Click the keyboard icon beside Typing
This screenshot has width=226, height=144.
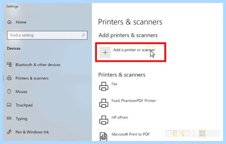(9, 118)
